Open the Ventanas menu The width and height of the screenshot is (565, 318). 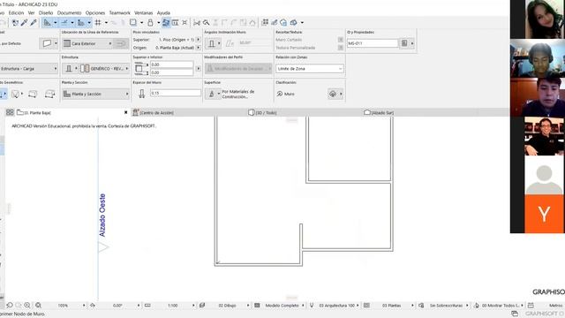point(143,12)
